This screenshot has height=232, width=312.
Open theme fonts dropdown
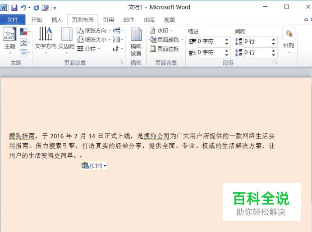(25, 42)
